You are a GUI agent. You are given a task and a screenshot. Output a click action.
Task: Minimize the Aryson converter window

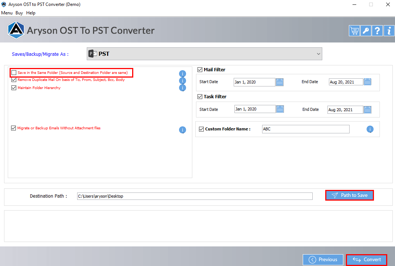pyautogui.click(x=354, y=4)
